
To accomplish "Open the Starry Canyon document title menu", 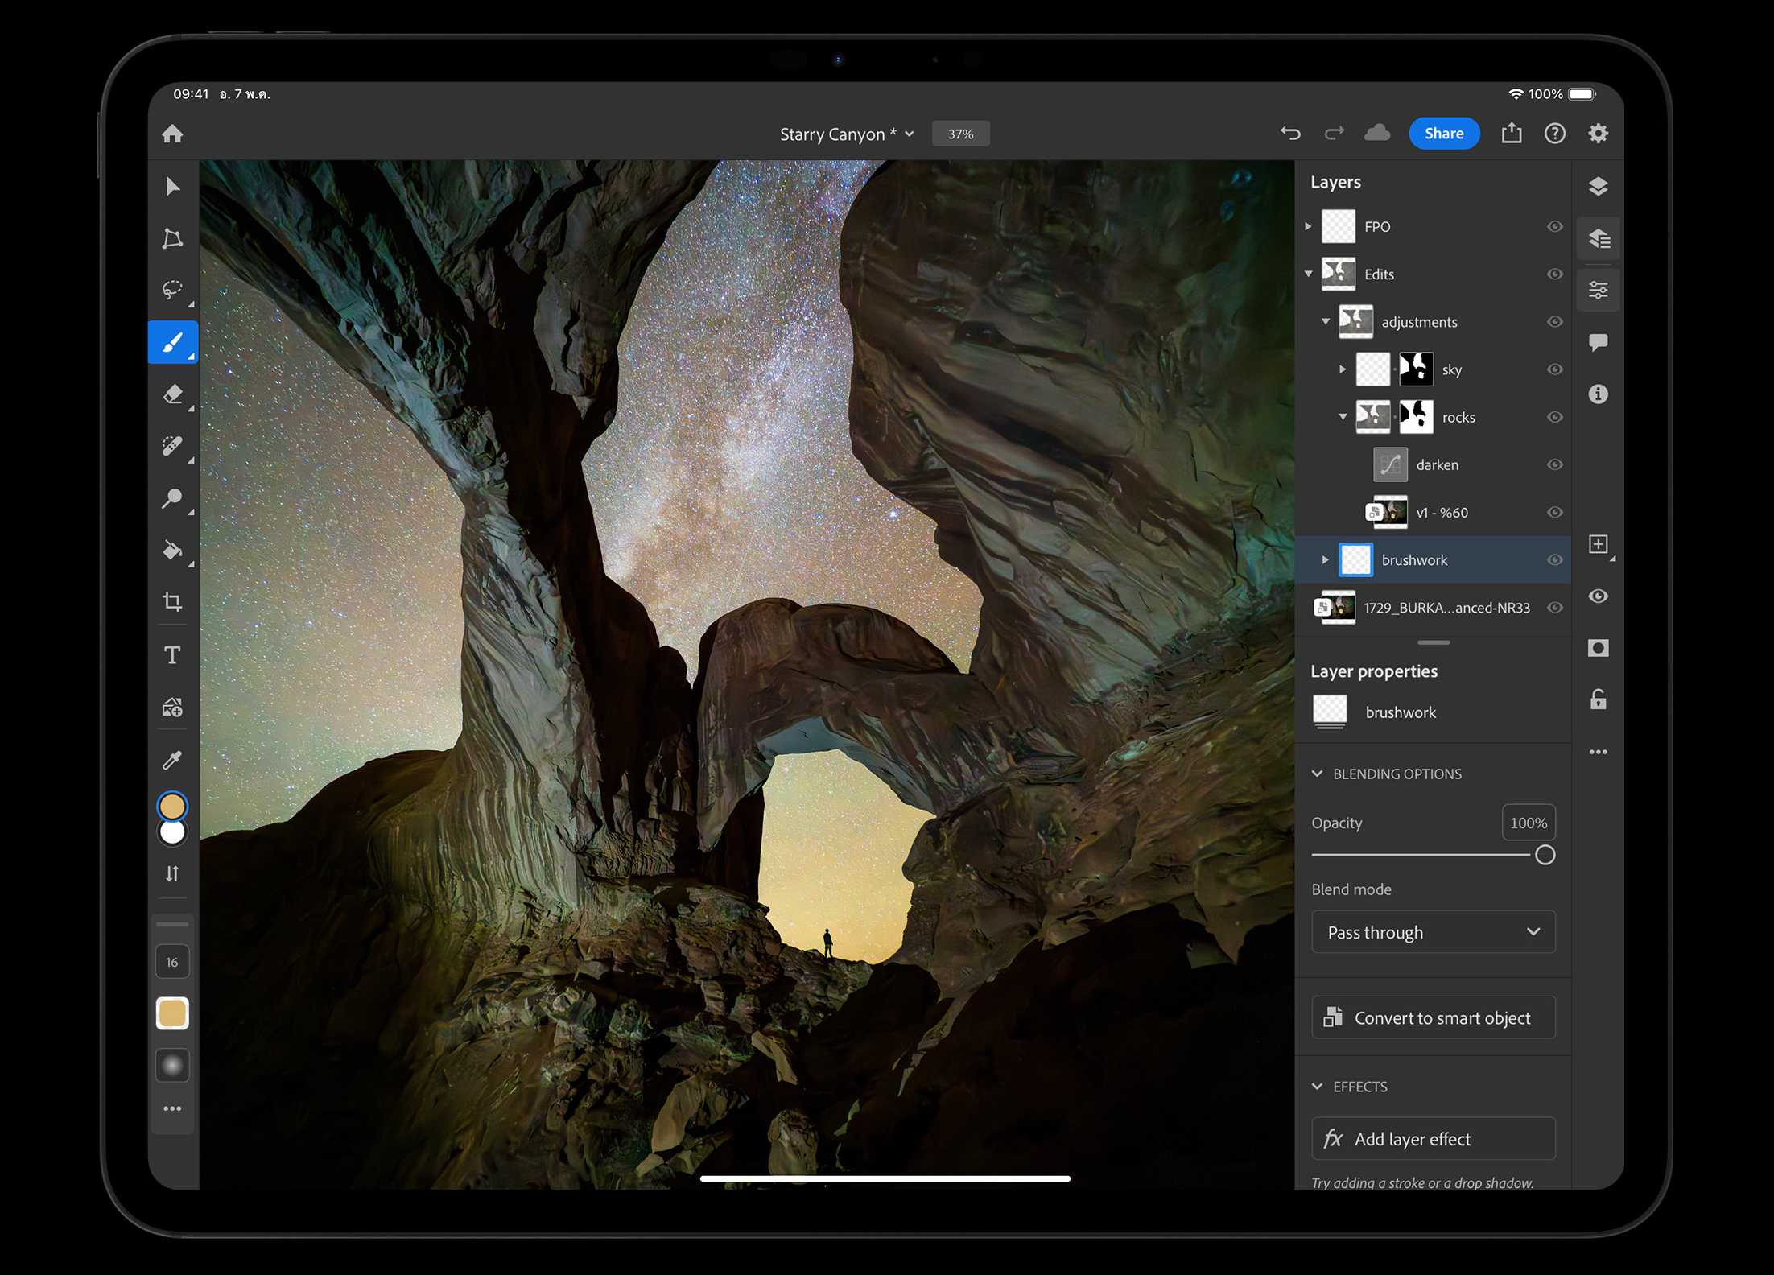I will [846, 134].
